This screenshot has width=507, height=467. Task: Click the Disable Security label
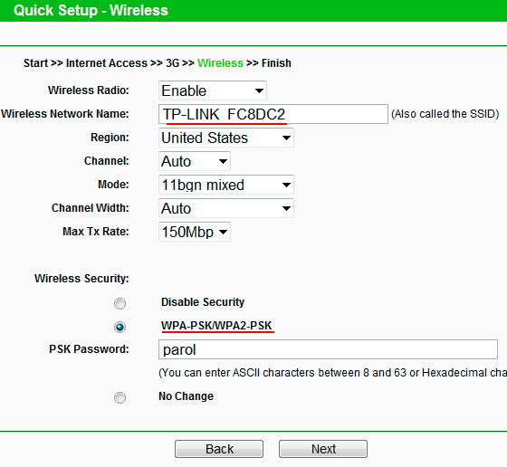tap(203, 302)
